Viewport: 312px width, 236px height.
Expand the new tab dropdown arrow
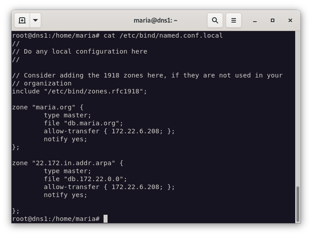click(x=35, y=20)
